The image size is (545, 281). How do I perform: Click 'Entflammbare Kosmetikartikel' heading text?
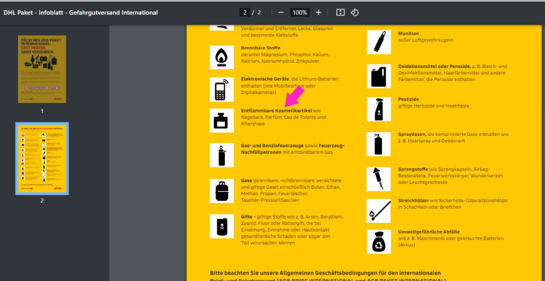pos(277,111)
